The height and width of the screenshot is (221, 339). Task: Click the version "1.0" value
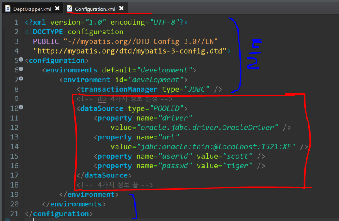(x=95, y=22)
